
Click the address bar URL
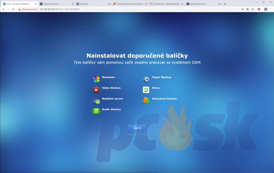coord(59,9)
